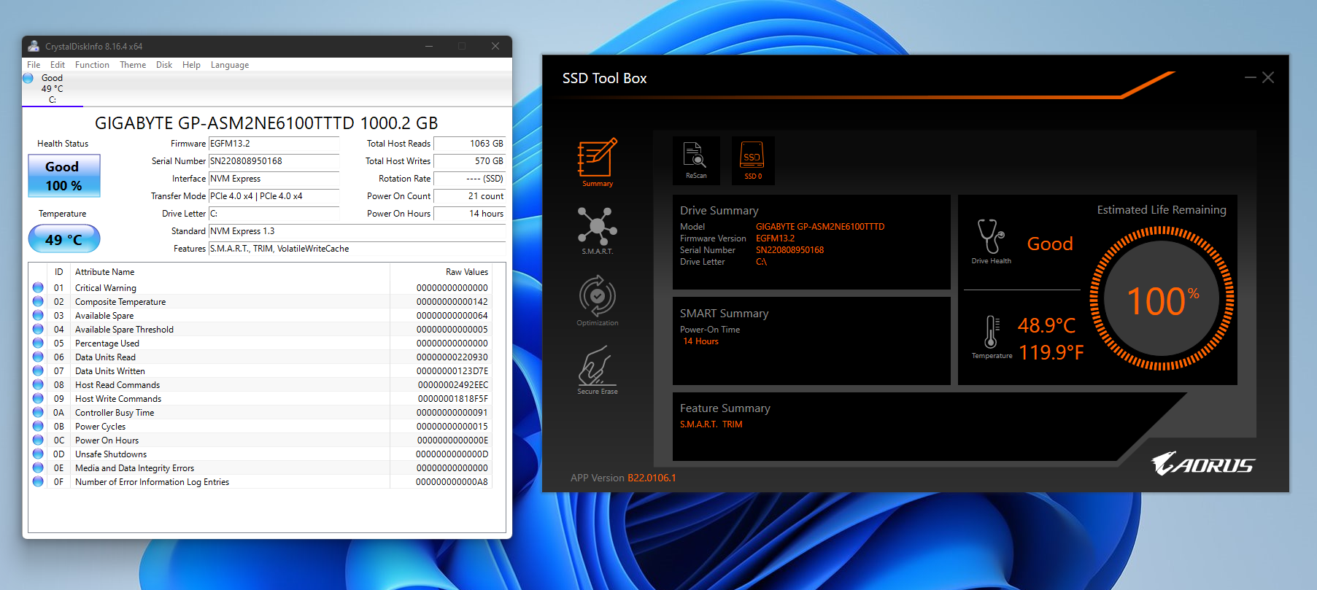1317x590 pixels.
Task: Select the Available Spare Threshold attribute row
Action: click(260, 329)
